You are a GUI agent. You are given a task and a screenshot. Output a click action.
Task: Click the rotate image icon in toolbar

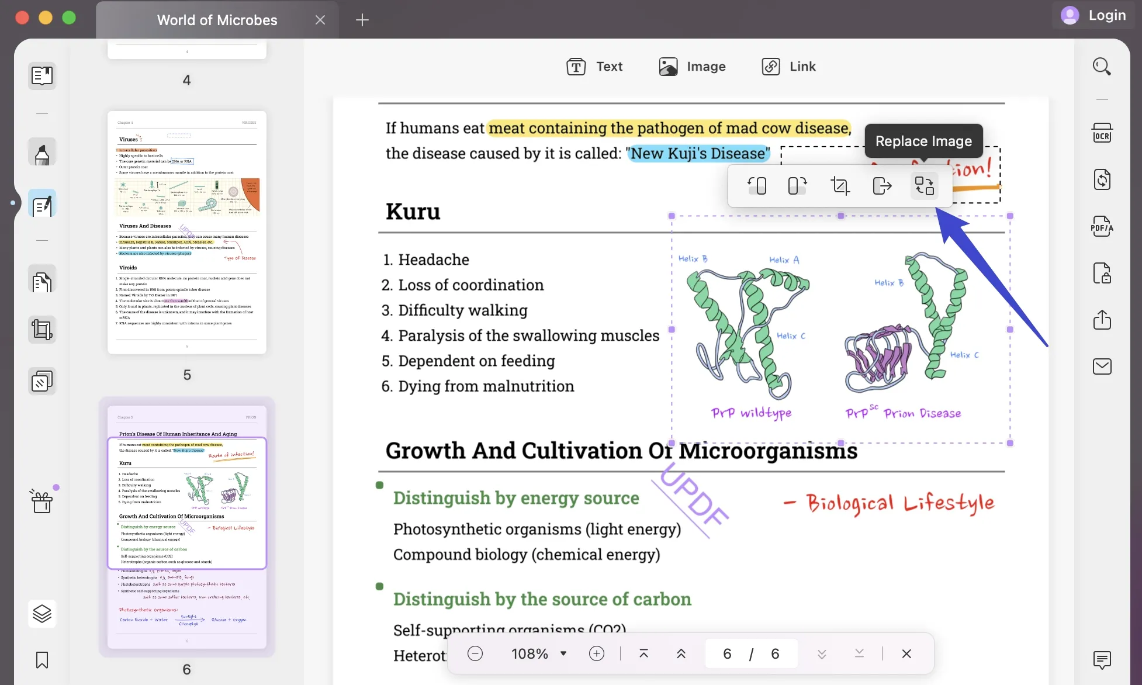(757, 185)
